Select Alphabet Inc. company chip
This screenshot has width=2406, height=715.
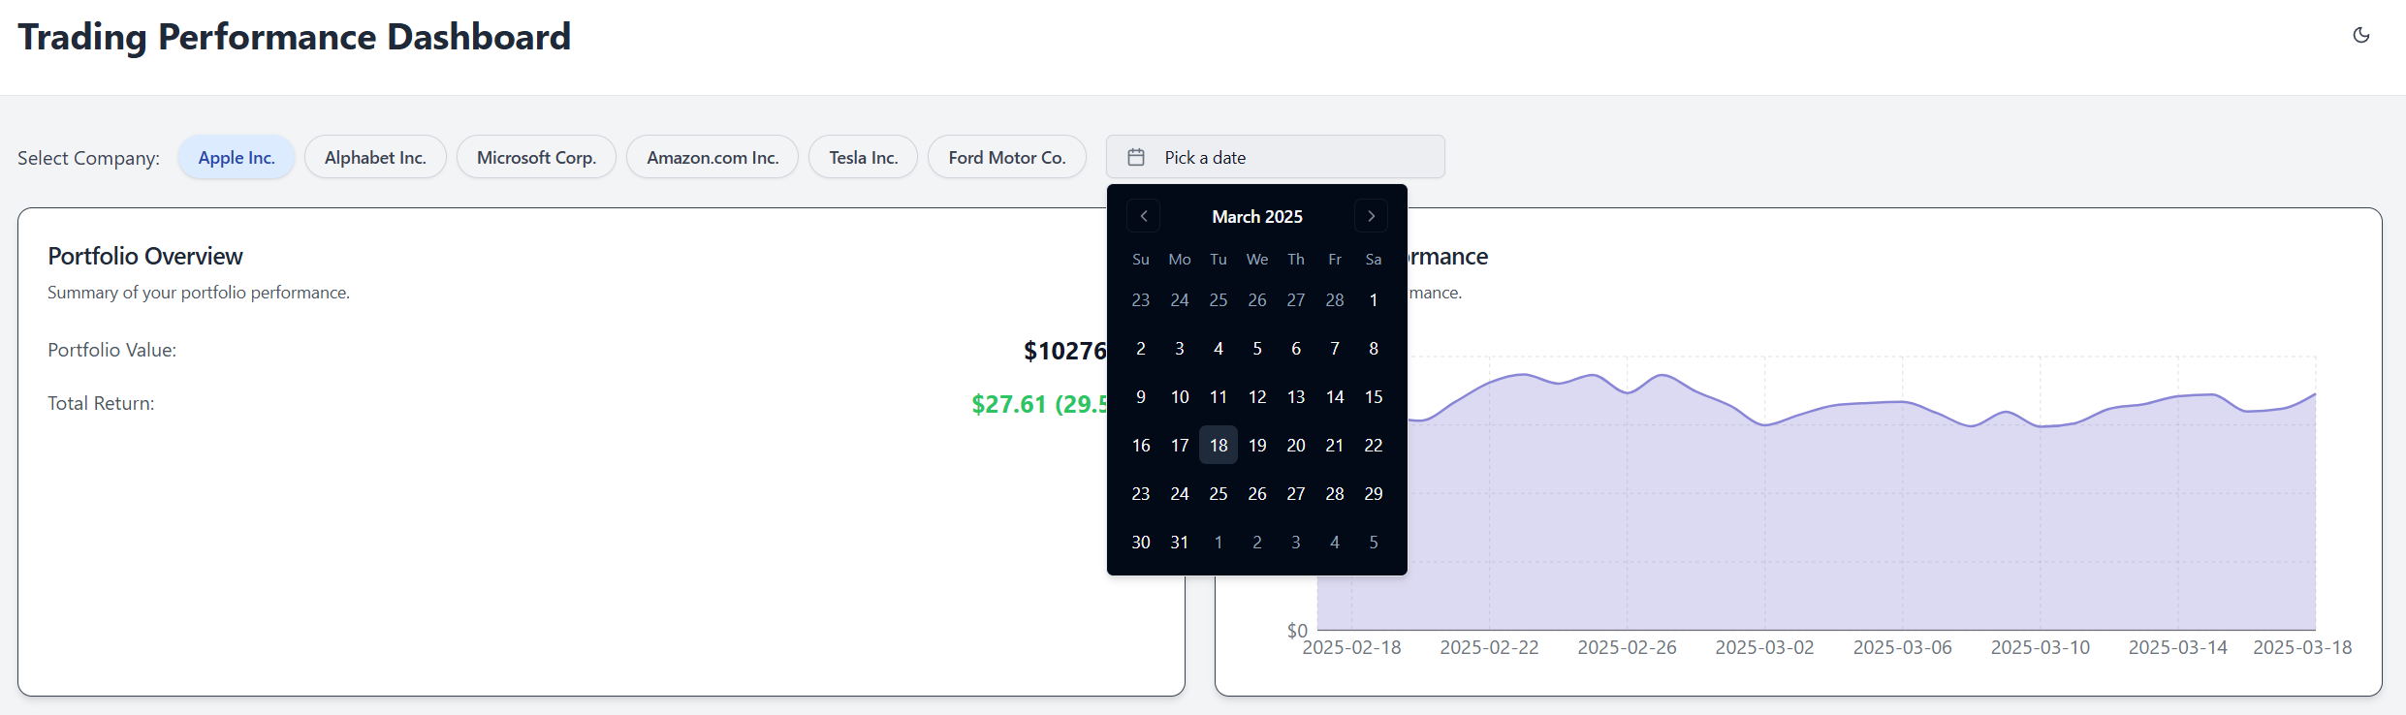coord(375,157)
